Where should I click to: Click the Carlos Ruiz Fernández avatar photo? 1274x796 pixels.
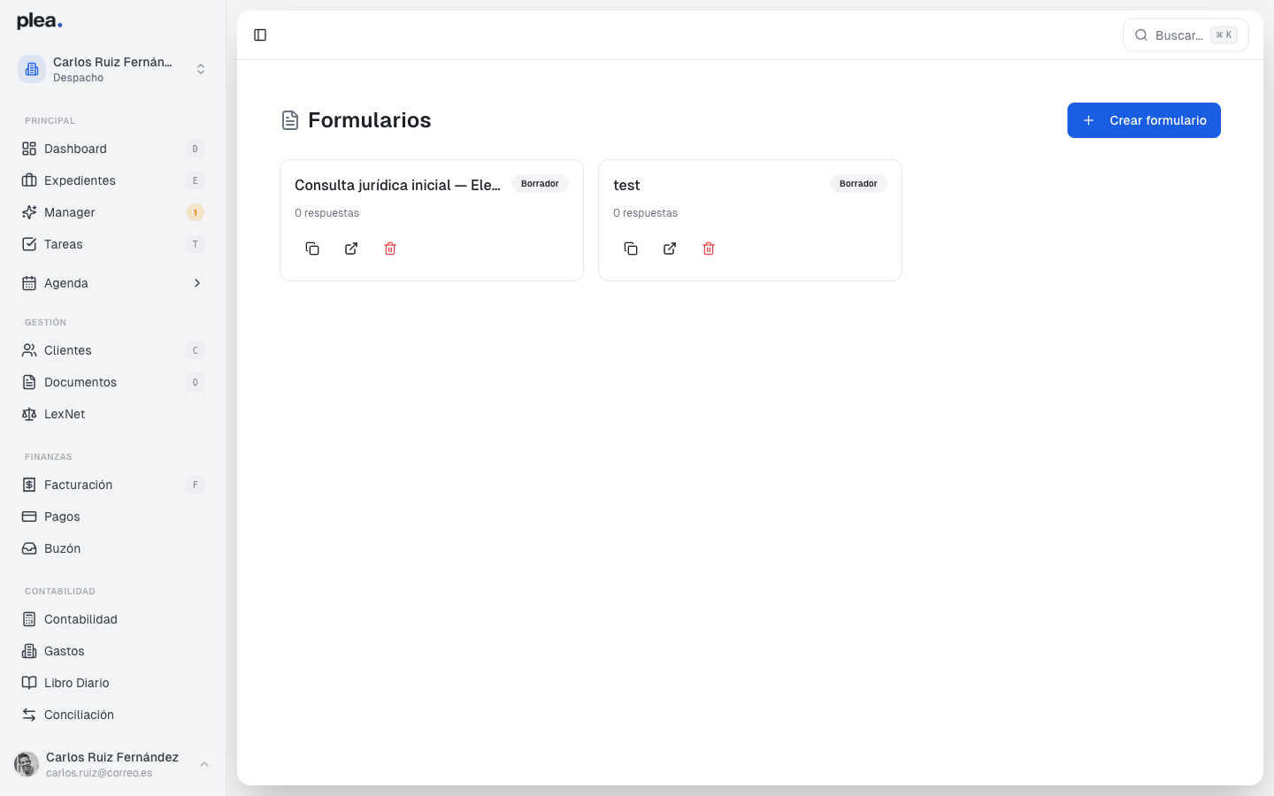[x=27, y=764]
